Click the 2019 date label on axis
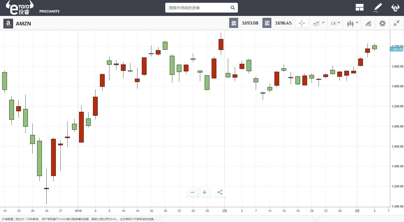The height and width of the screenshot is (222, 404). pyautogui.click(x=78, y=211)
